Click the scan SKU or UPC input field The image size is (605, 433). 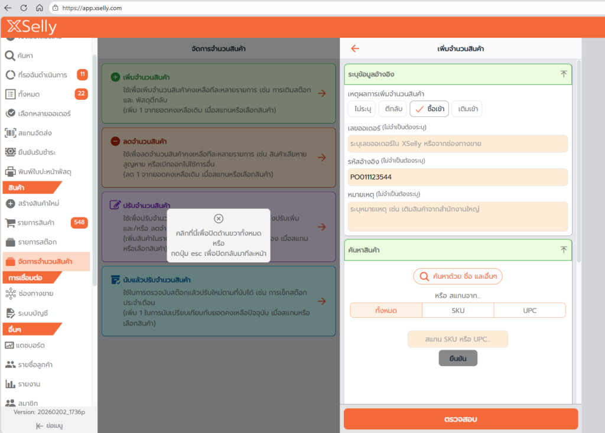(x=458, y=339)
